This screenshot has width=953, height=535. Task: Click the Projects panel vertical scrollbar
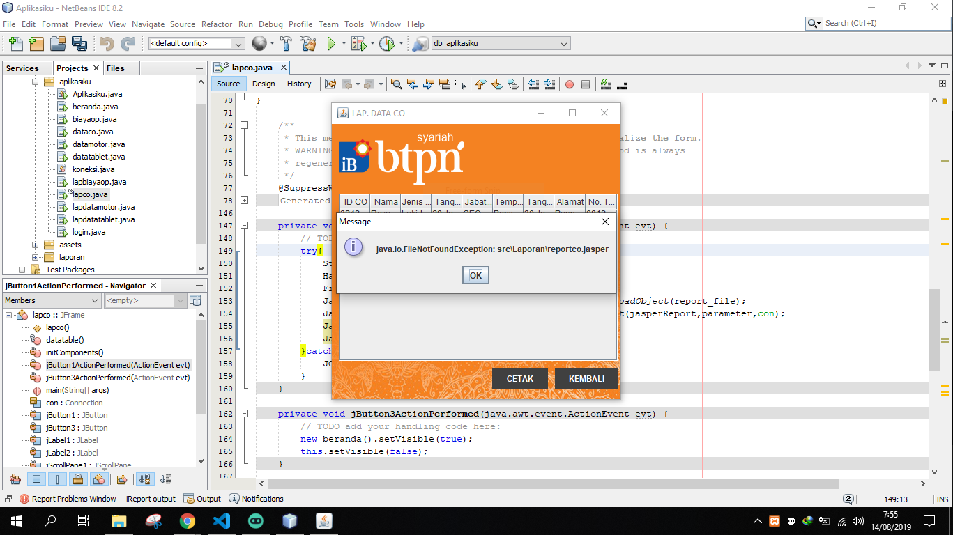201,176
